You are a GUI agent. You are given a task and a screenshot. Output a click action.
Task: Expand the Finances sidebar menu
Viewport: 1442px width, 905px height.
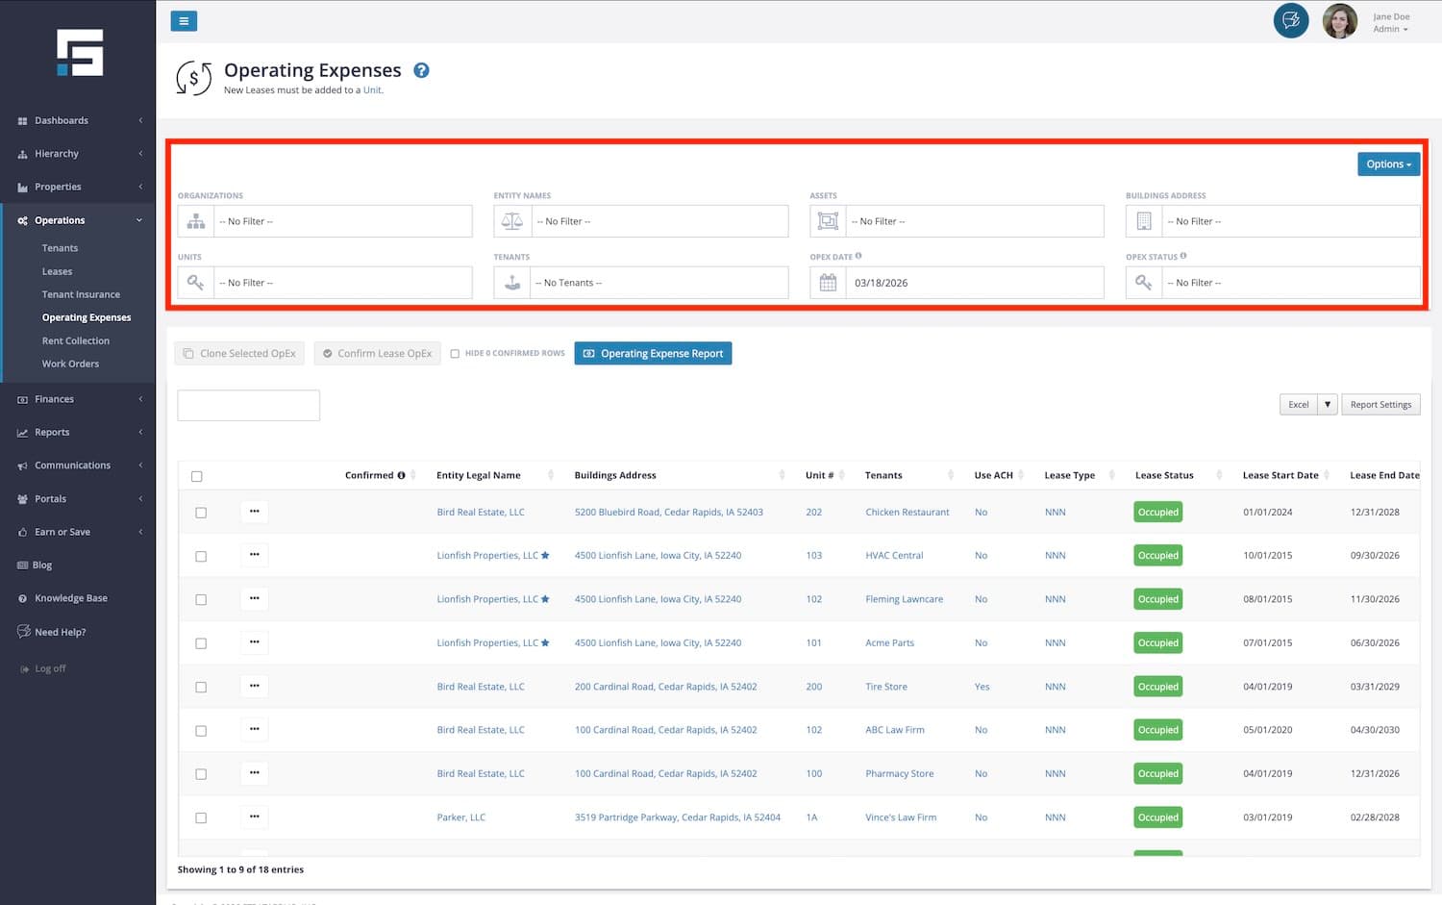pyautogui.click(x=55, y=399)
